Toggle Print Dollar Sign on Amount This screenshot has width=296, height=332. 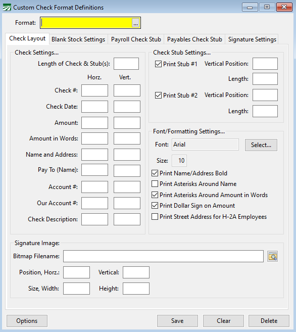(x=155, y=206)
